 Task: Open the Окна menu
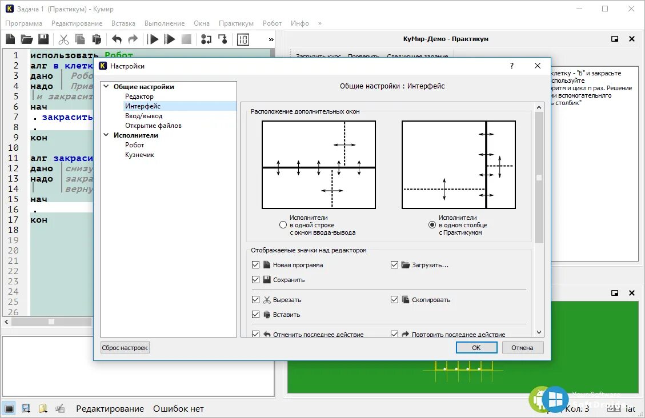[x=202, y=23]
